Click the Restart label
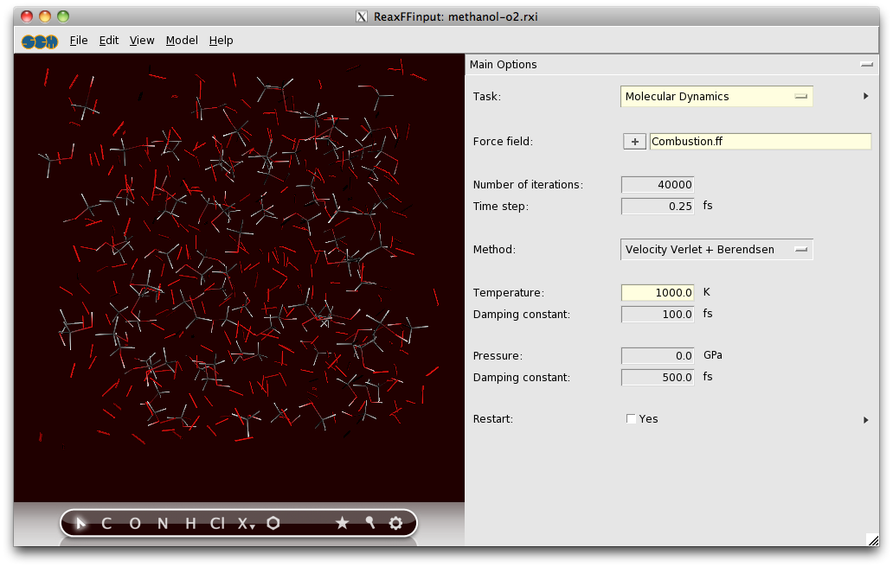The image size is (893, 567). pos(492,419)
